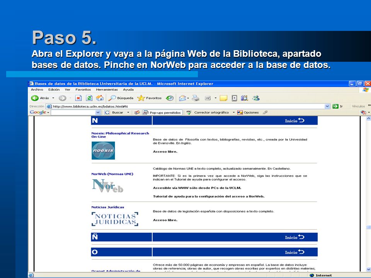Open Google toolbar Opciones
The image size is (371, 278).
pos(248,112)
